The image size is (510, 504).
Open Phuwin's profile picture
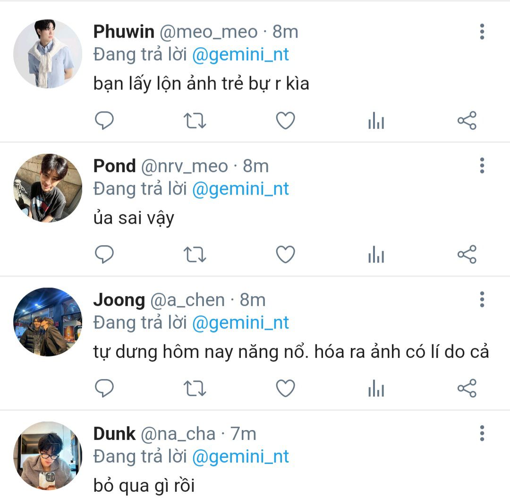point(48,54)
